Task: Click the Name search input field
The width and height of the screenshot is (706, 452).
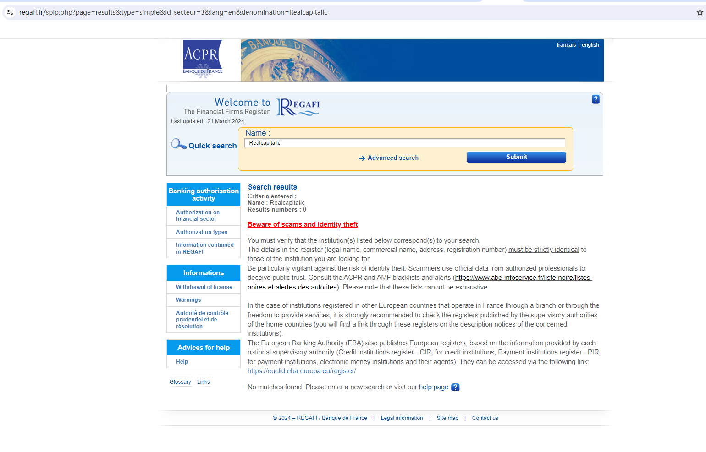Action: click(405, 143)
